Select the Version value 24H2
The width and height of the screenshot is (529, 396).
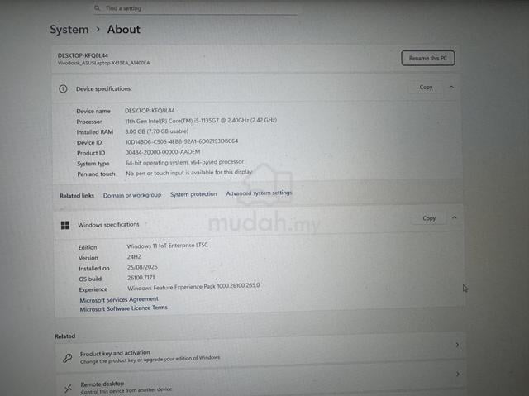coord(134,256)
